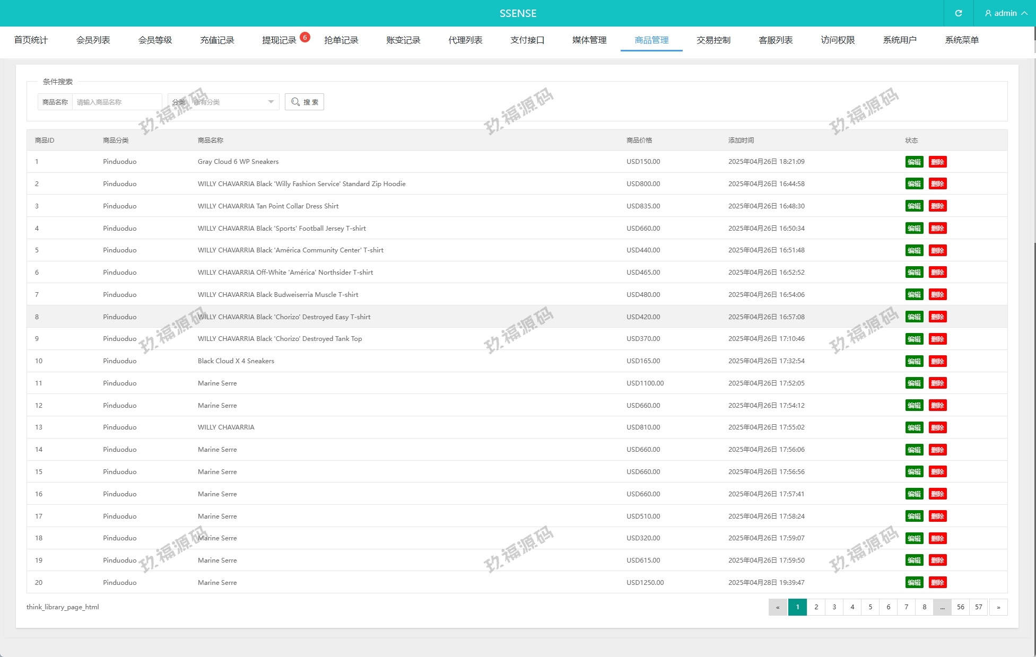Click red delete button for product ID 1
1036x657 pixels.
click(937, 162)
